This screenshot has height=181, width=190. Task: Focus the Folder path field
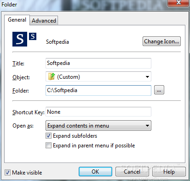tap(98, 90)
